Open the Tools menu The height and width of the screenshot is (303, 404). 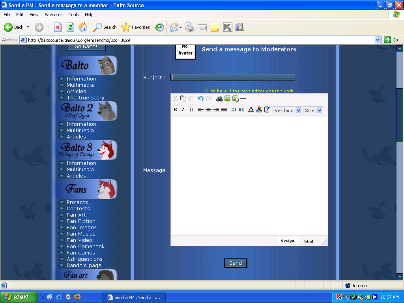73,15
